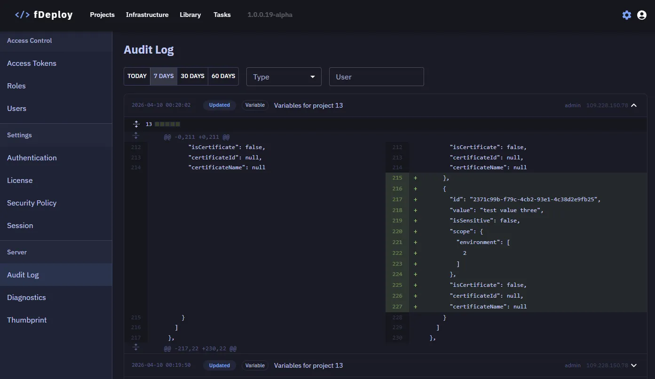Open the user account profile icon
655x379 pixels.
point(642,15)
